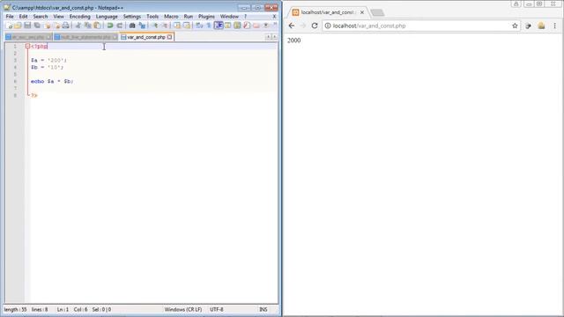Click the Close document toolbar icon
564x317 pixels.
point(47,26)
